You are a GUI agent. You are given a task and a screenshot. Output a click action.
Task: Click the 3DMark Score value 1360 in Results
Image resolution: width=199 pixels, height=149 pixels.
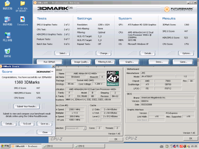(187, 25)
